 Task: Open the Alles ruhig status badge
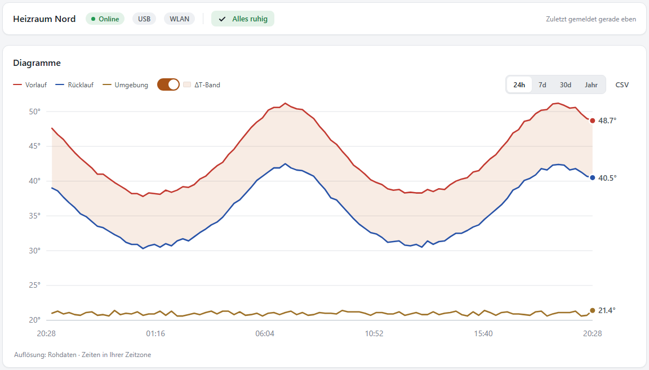(243, 19)
